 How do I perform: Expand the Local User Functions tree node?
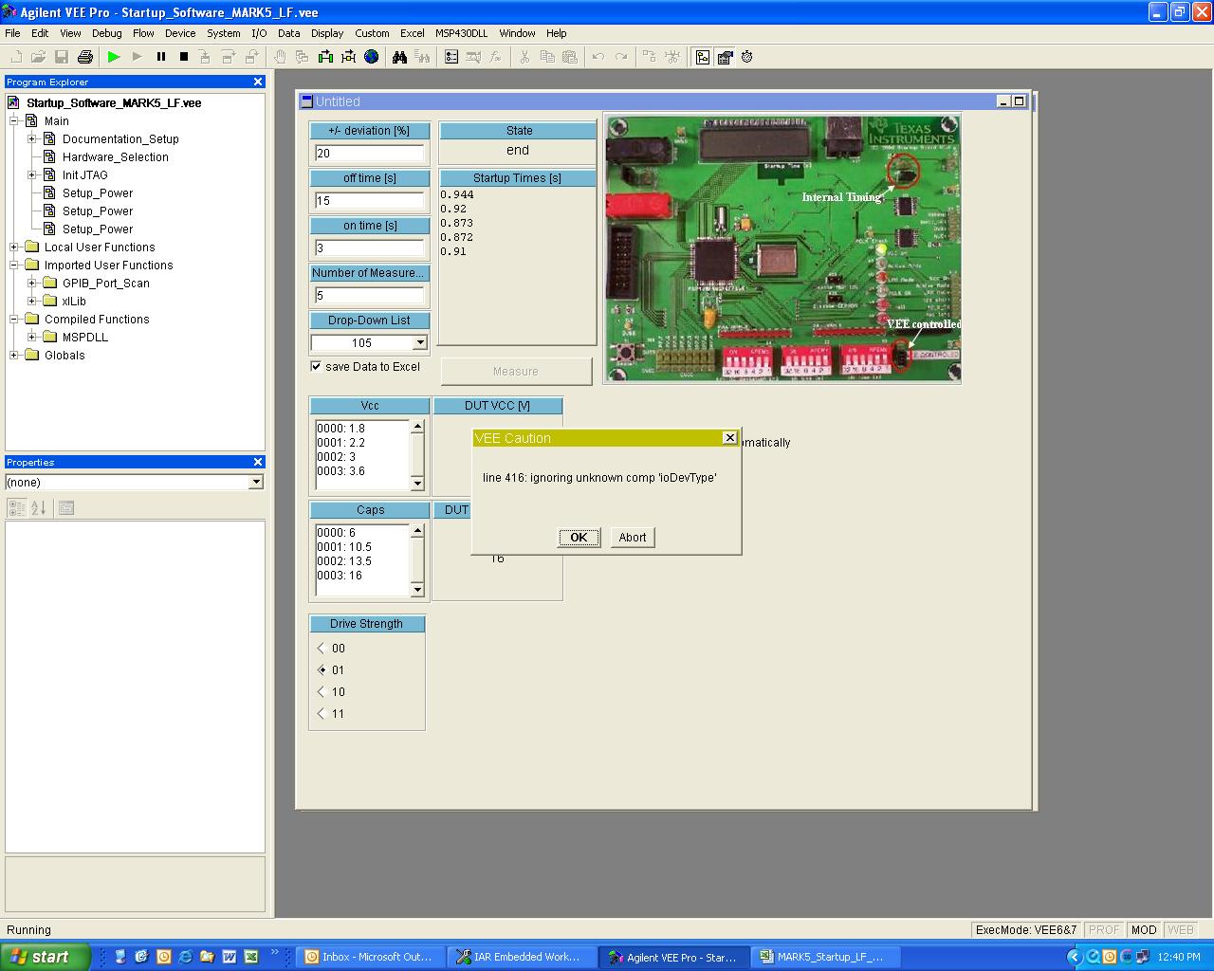click(14, 247)
